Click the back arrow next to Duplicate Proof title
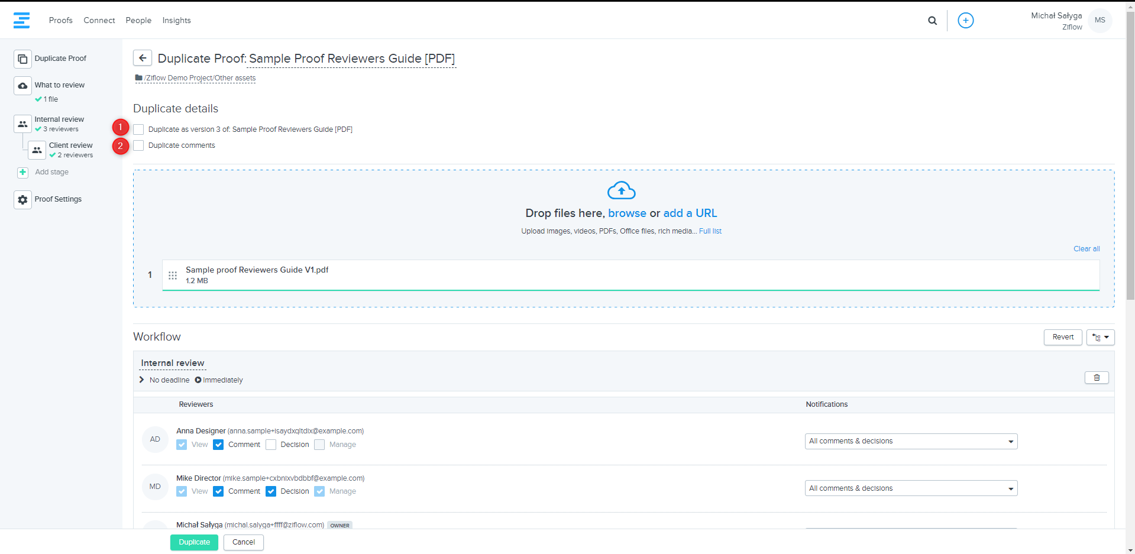This screenshot has width=1135, height=554. tap(142, 58)
